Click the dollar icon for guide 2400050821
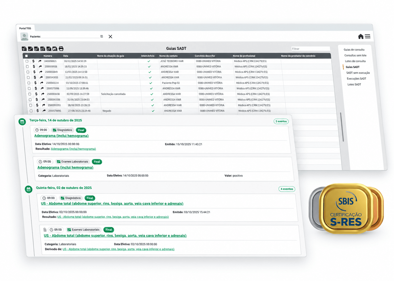The width and height of the screenshot is (394, 281). click(33, 61)
